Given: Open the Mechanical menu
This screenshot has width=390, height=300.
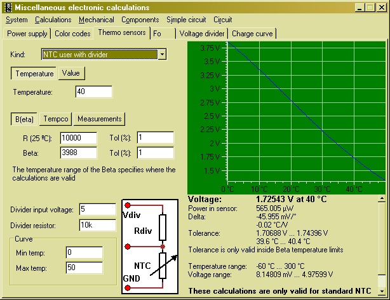Looking at the screenshot, I should tap(97, 20).
